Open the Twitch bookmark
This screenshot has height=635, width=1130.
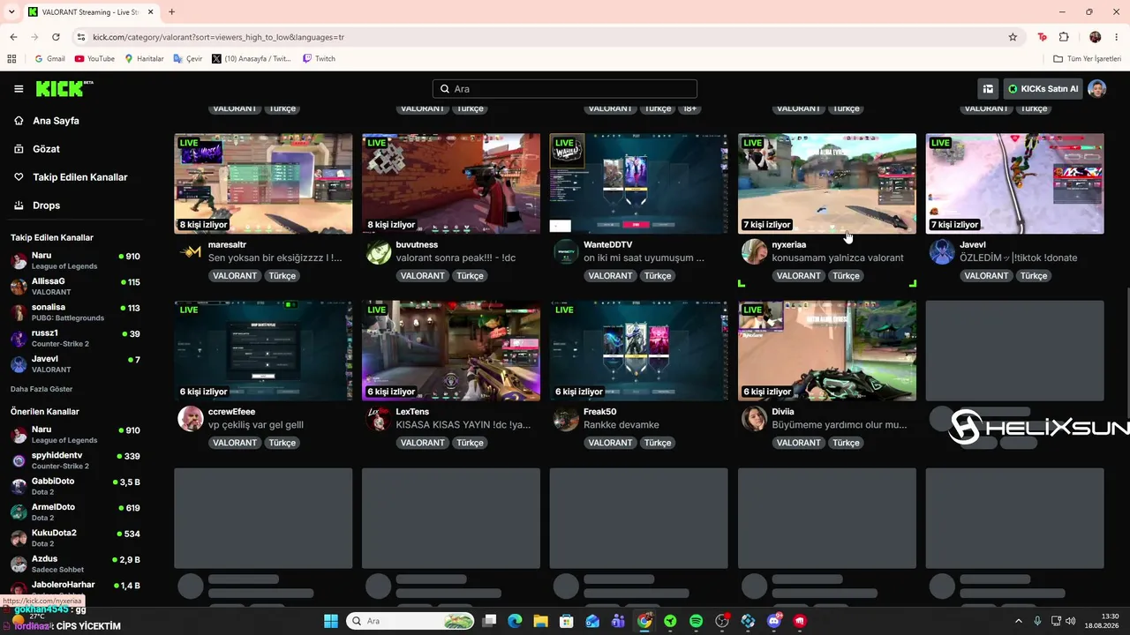(319, 59)
